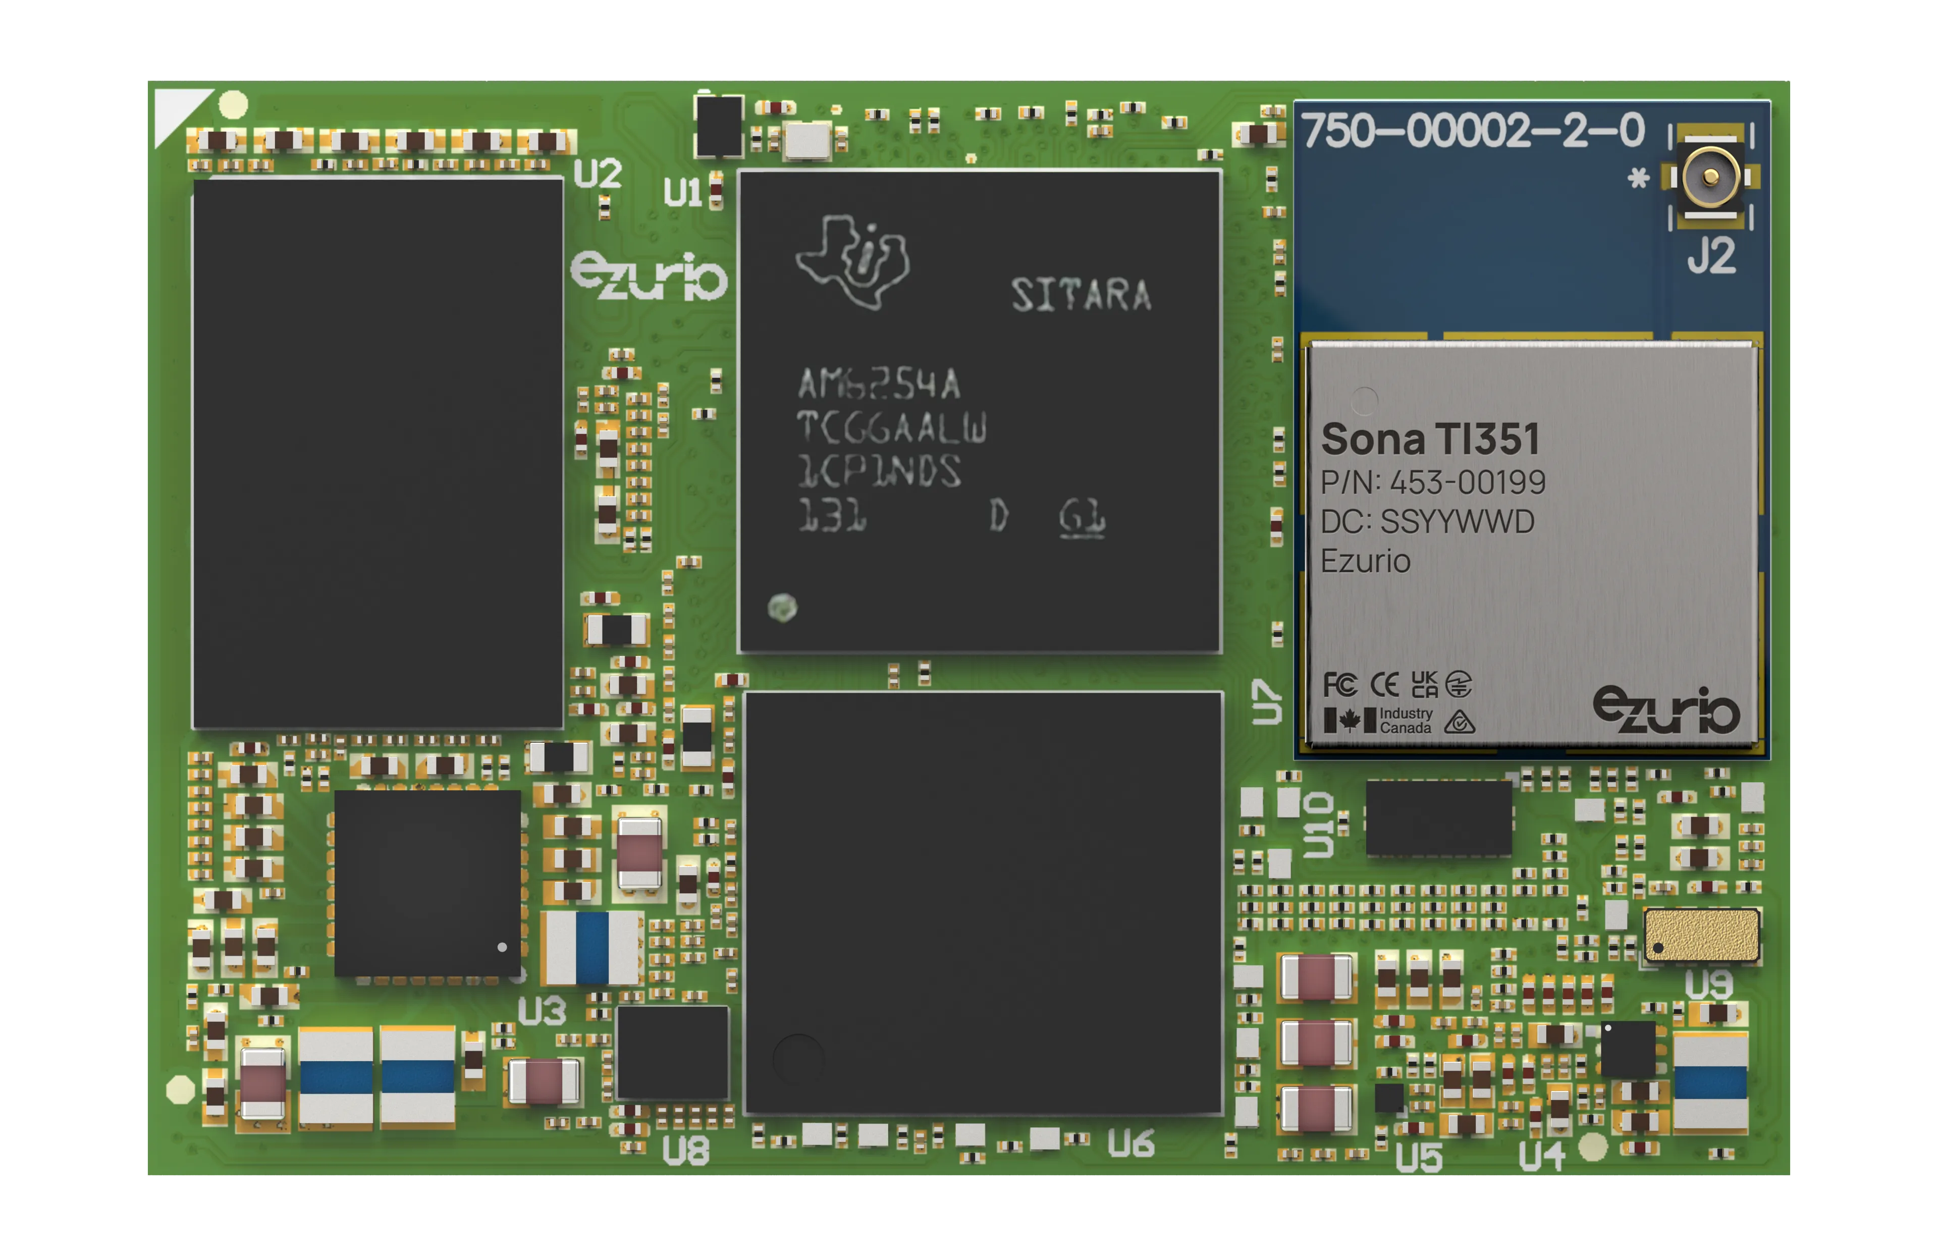Click the 'U4' silkscreen label
The width and height of the screenshot is (1938, 1256).
pos(1542,1157)
